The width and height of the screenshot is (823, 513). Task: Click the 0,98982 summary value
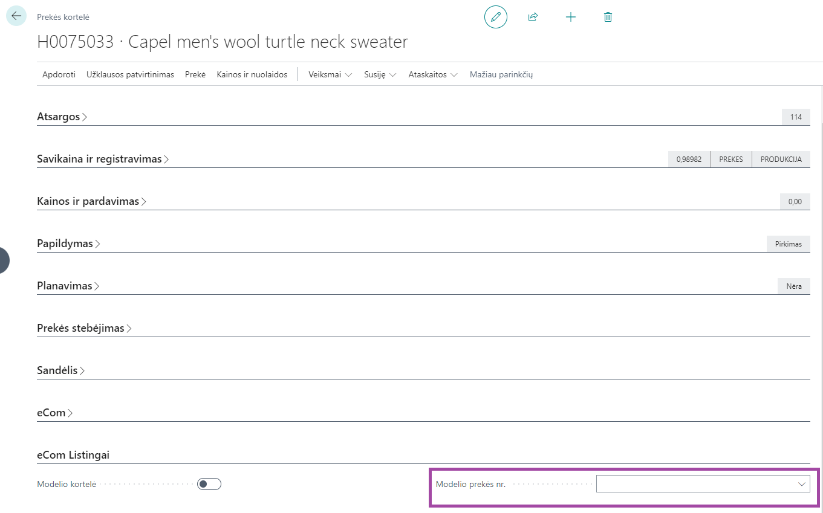[x=689, y=160]
